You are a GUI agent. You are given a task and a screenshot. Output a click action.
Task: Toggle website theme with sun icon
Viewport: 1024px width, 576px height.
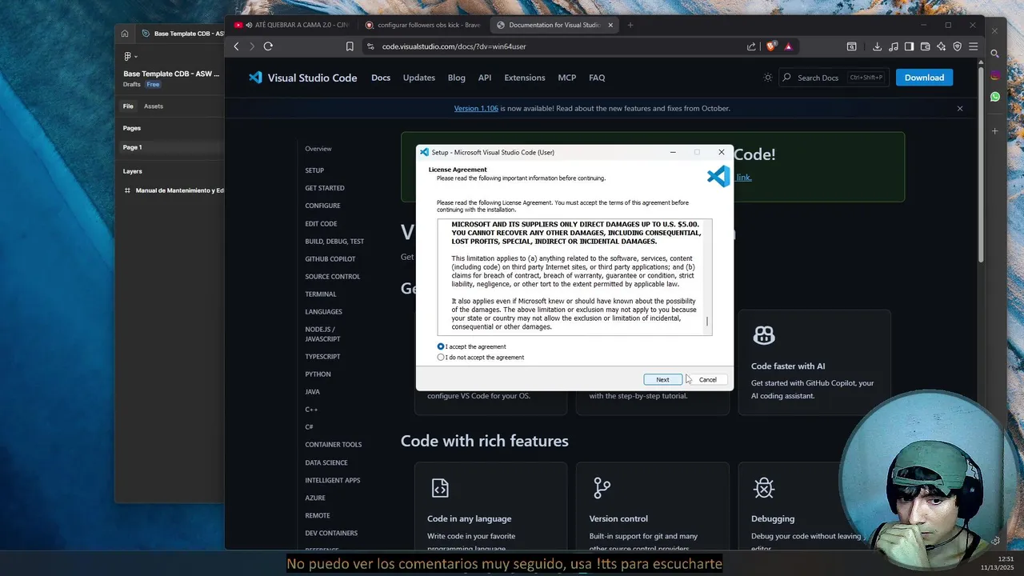pyautogui.click(x=768, y=78)
